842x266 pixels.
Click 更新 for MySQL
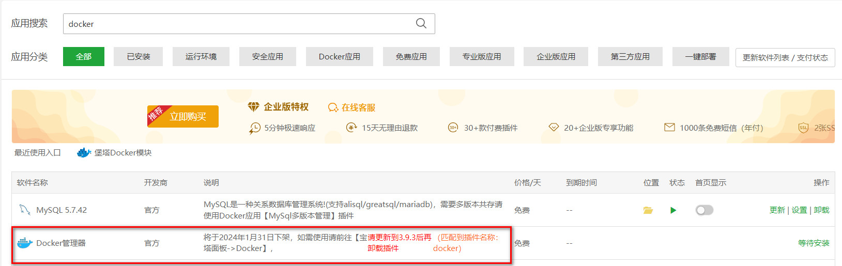click(x=777, y=210)
